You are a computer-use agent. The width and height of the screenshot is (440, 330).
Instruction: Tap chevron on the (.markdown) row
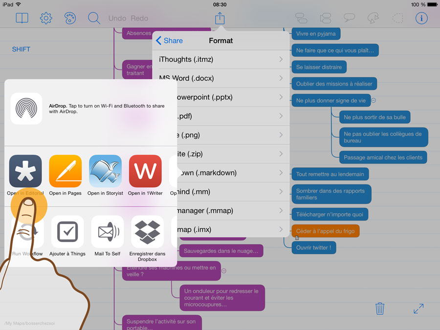click(x=281, y=173)
